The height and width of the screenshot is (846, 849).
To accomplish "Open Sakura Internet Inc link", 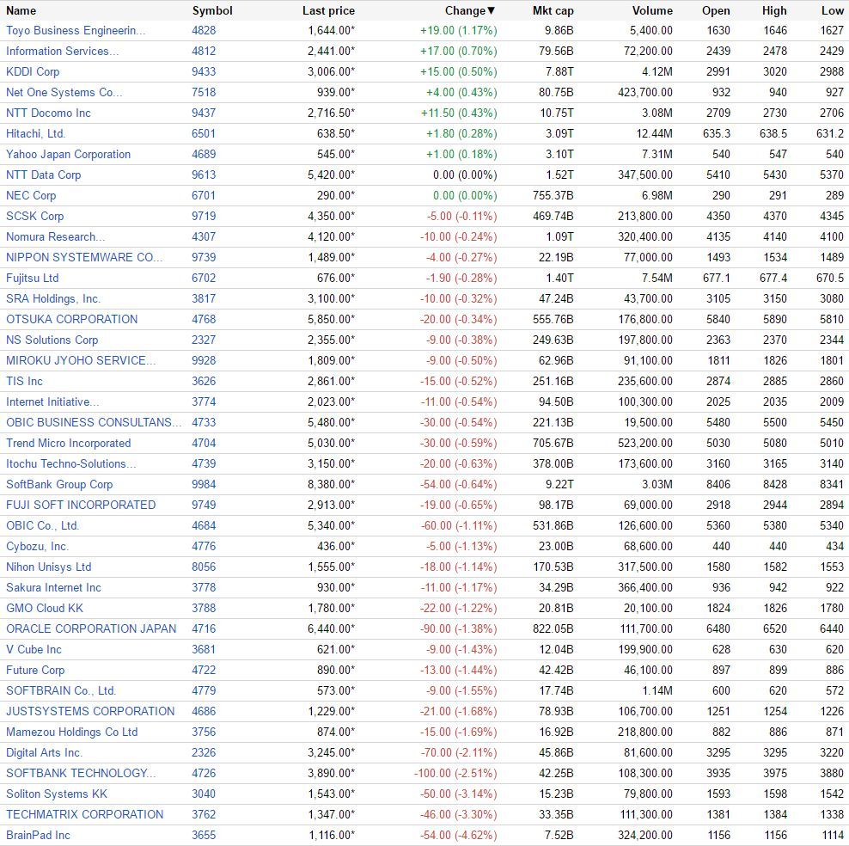I will [x=53, y=587].
